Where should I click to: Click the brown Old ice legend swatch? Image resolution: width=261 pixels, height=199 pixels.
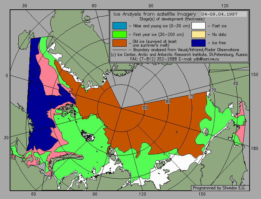point(119,43)
